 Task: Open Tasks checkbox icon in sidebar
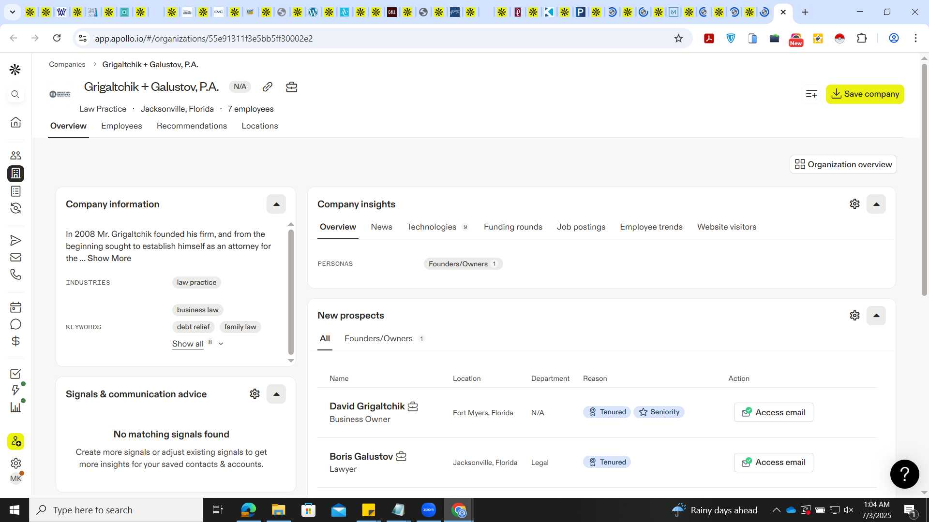tap(15, 374)
